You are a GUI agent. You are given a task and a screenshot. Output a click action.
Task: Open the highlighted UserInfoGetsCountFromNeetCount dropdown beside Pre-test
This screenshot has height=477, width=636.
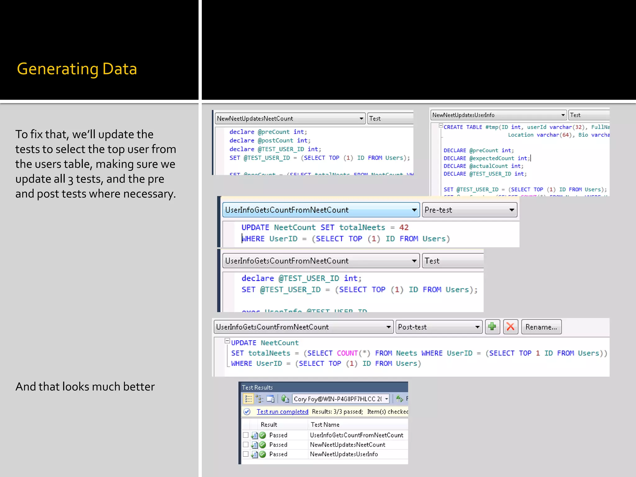coord(321,210)
